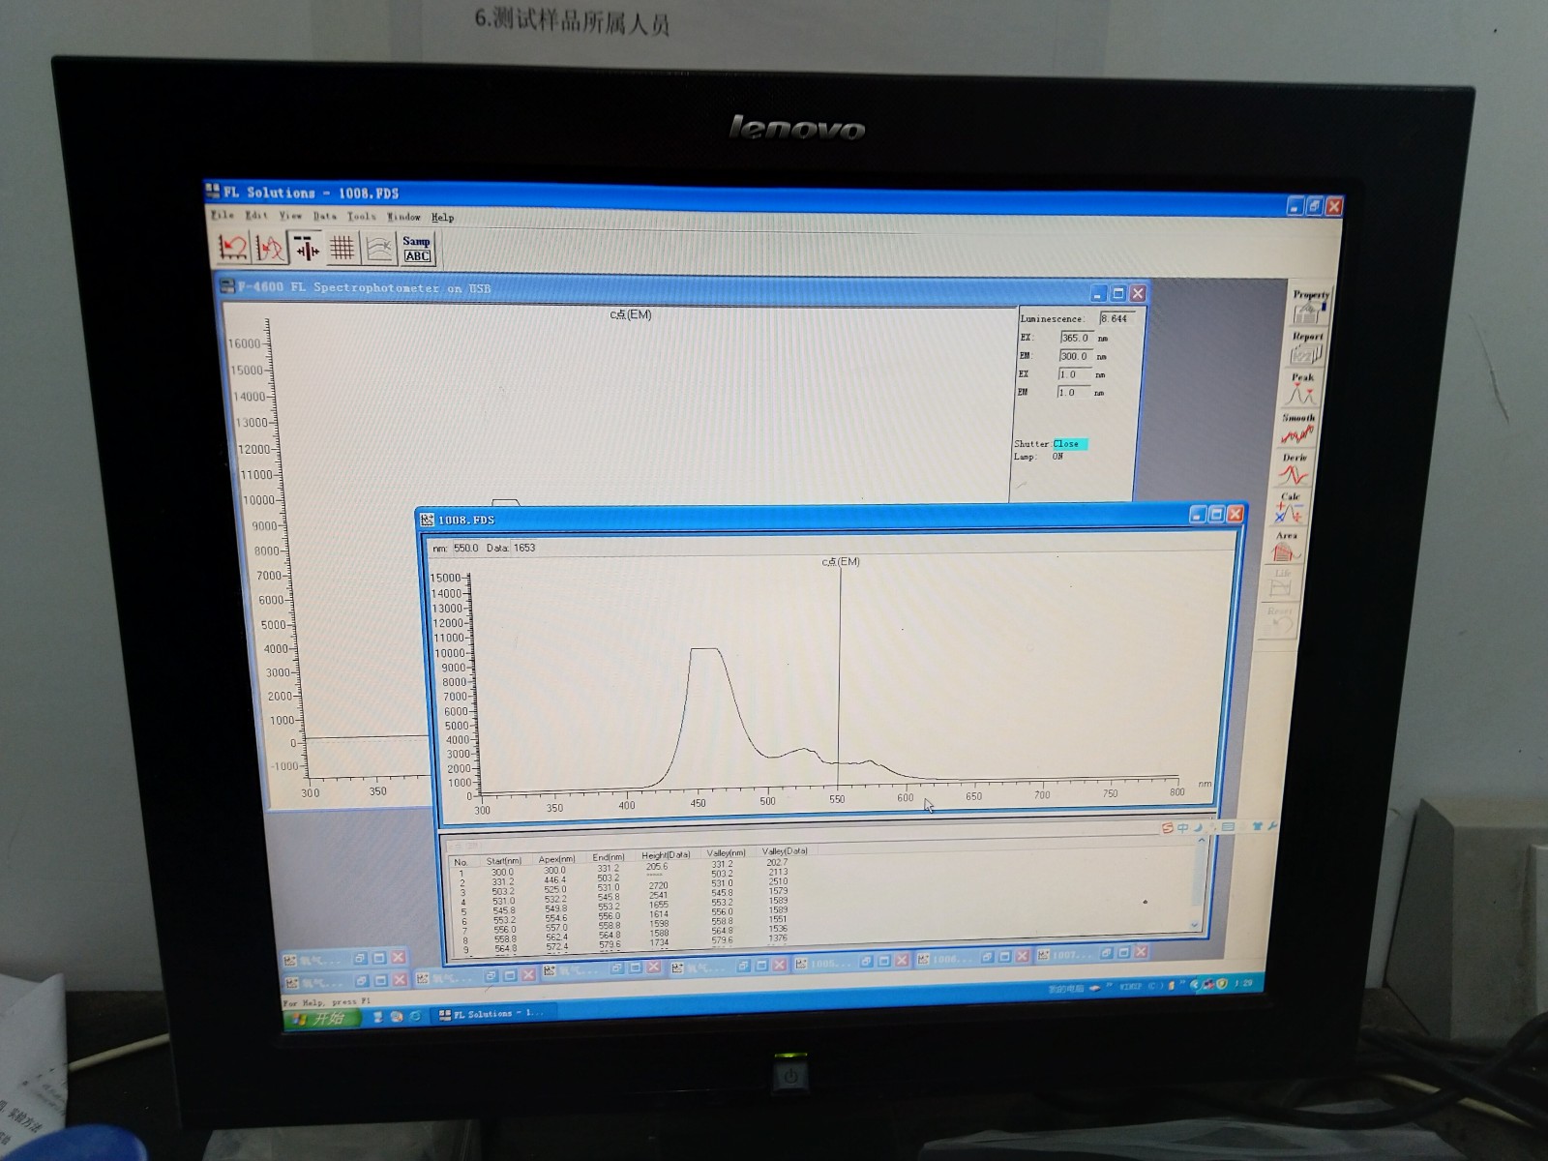Screen dimensions: 1548x1161
Task: Click the autoscale toolbar icon with red arrow
Action: [x=232, y=249]
